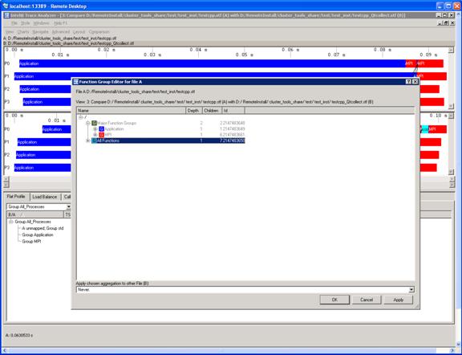Click the Function Group Editor title bar icon

75,82
